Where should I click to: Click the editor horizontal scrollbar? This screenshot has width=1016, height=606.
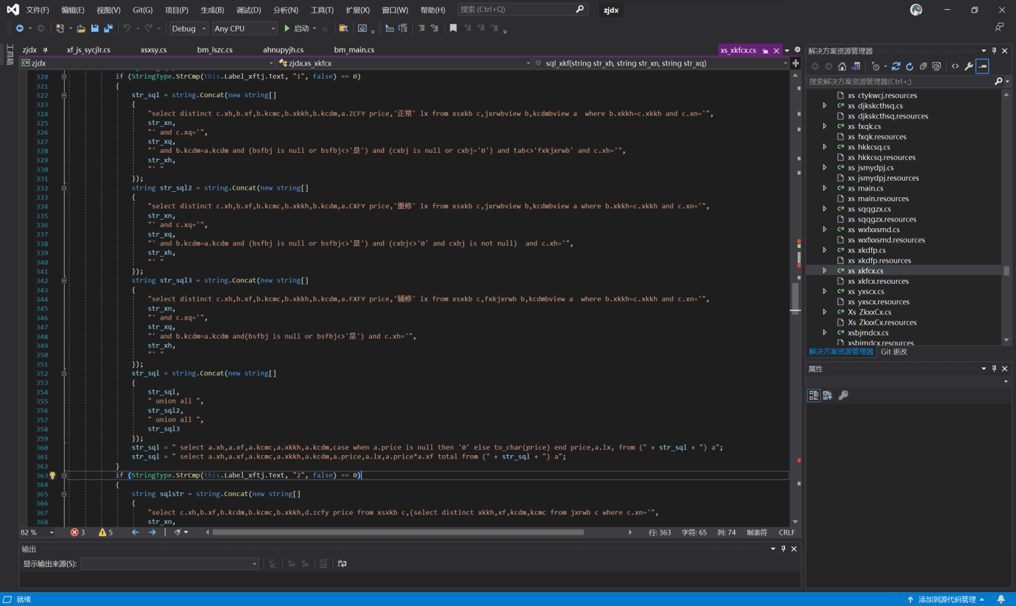tap(397, 533)
